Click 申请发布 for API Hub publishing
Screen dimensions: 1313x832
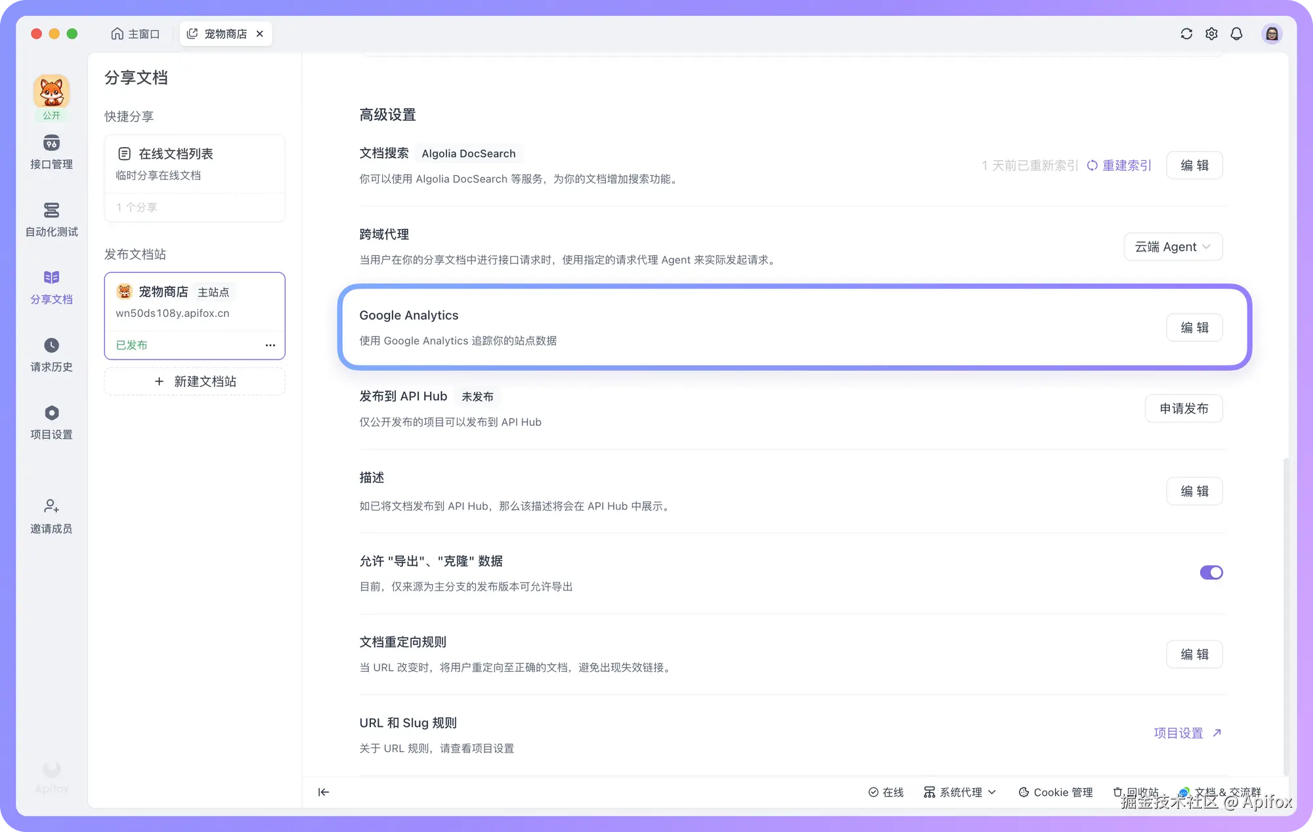[1184, 408]
